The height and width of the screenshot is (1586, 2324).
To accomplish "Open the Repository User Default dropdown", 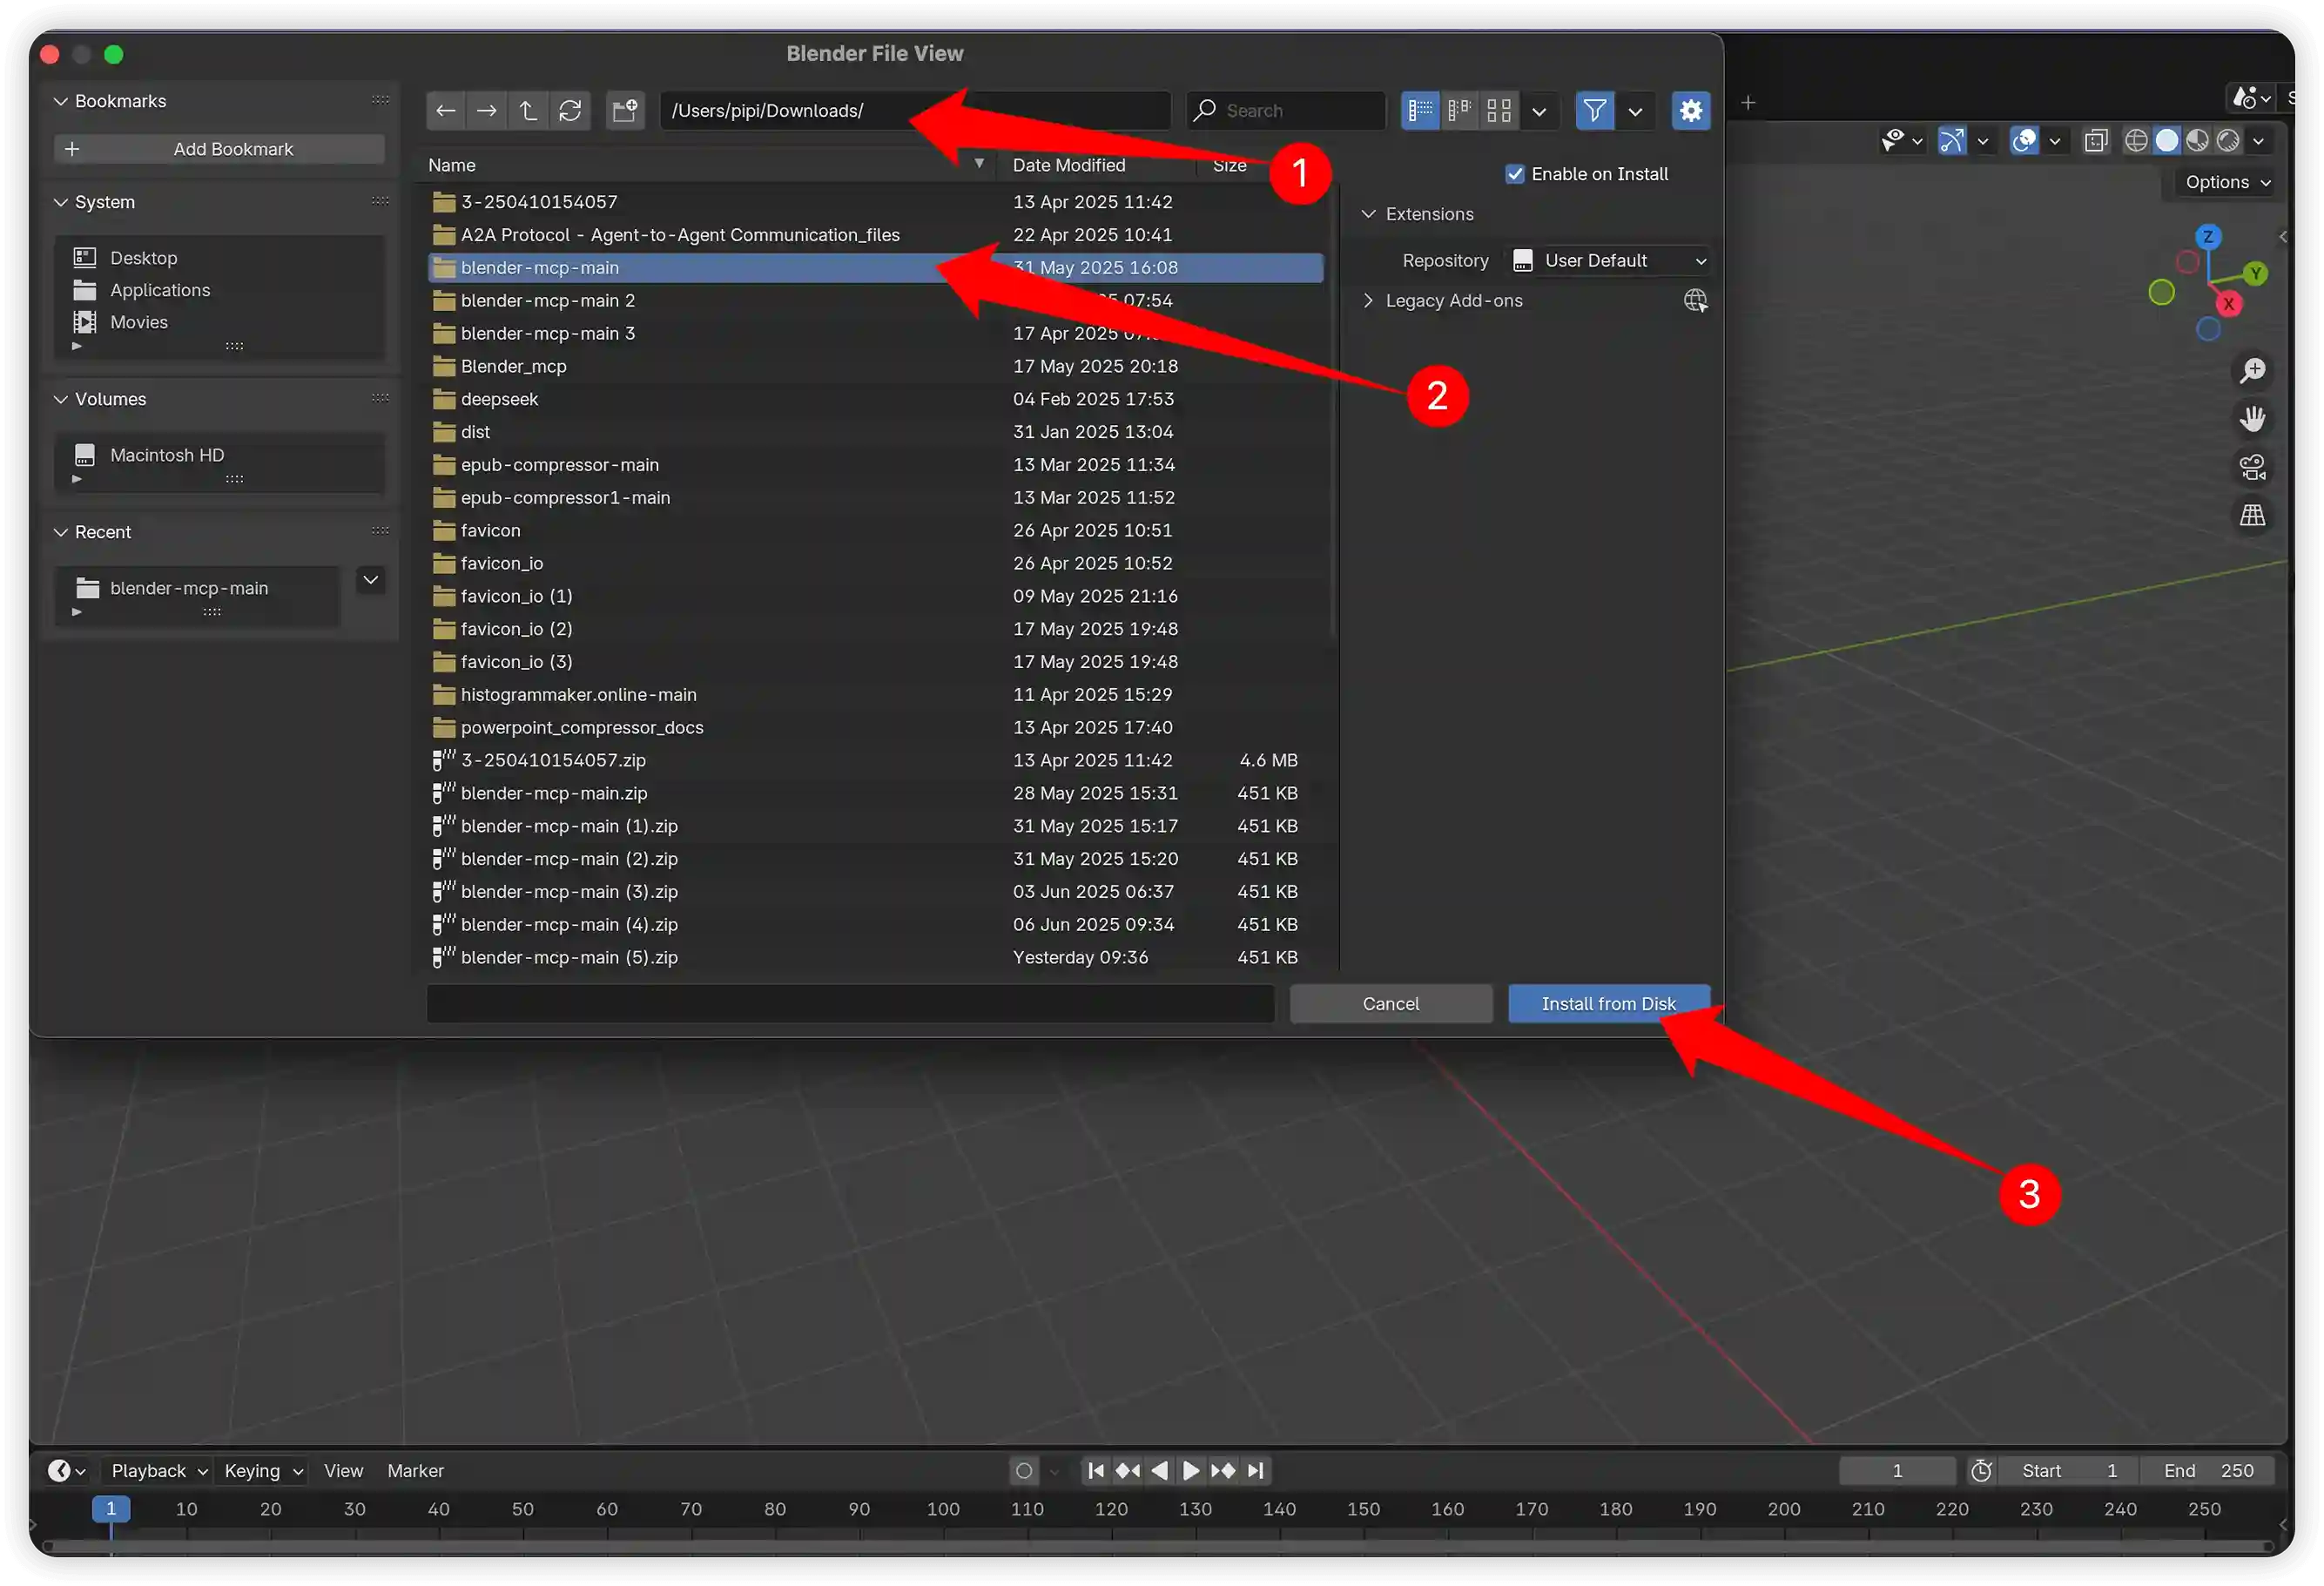I will (x=1610, y=261).
